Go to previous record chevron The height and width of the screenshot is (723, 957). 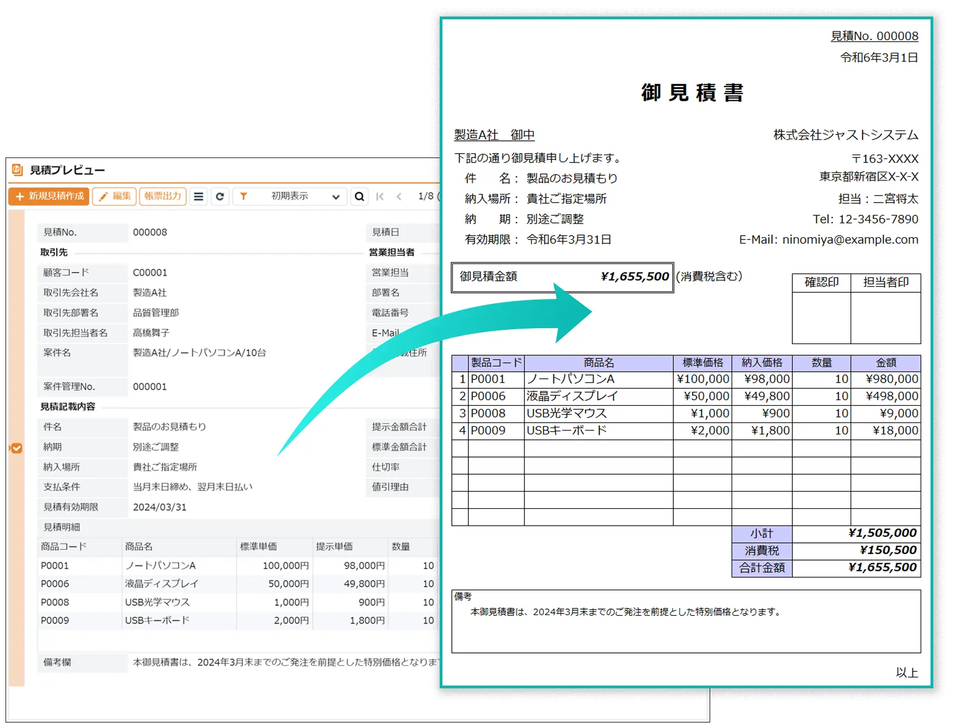(399, 197)
